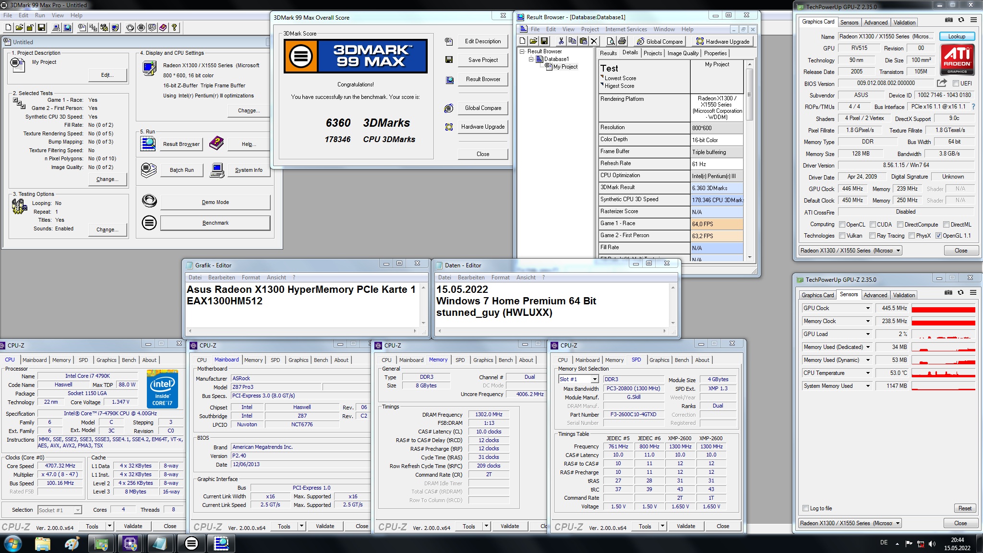Screen dimensions: 983x553
Task: Click the Copy icon in Result Browser toolbar
Action: point(572,41)
